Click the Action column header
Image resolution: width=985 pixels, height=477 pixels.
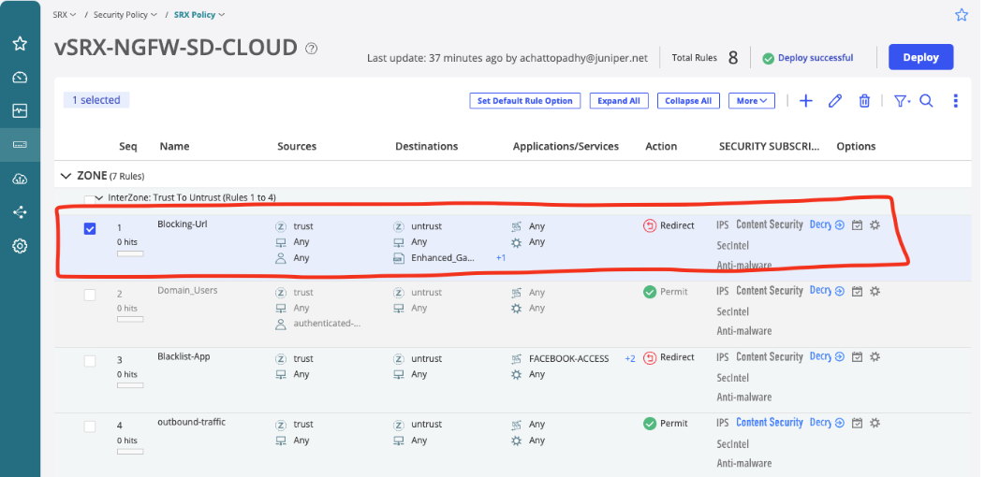click(x=661, y=146)
